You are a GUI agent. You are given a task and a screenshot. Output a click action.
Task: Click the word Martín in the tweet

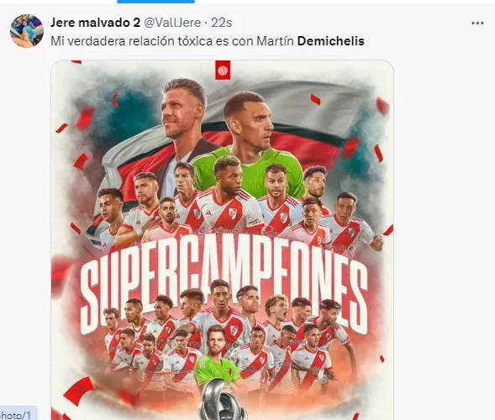click(275, 41)
